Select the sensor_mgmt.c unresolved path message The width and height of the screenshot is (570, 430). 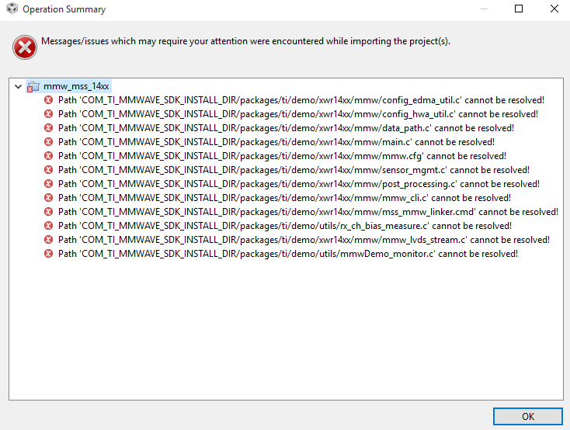[294, 170]
